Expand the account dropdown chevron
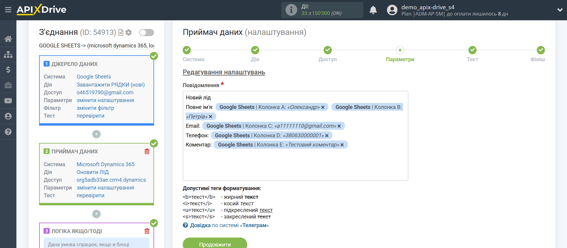The image size is (567, 248). pos(560,10)
